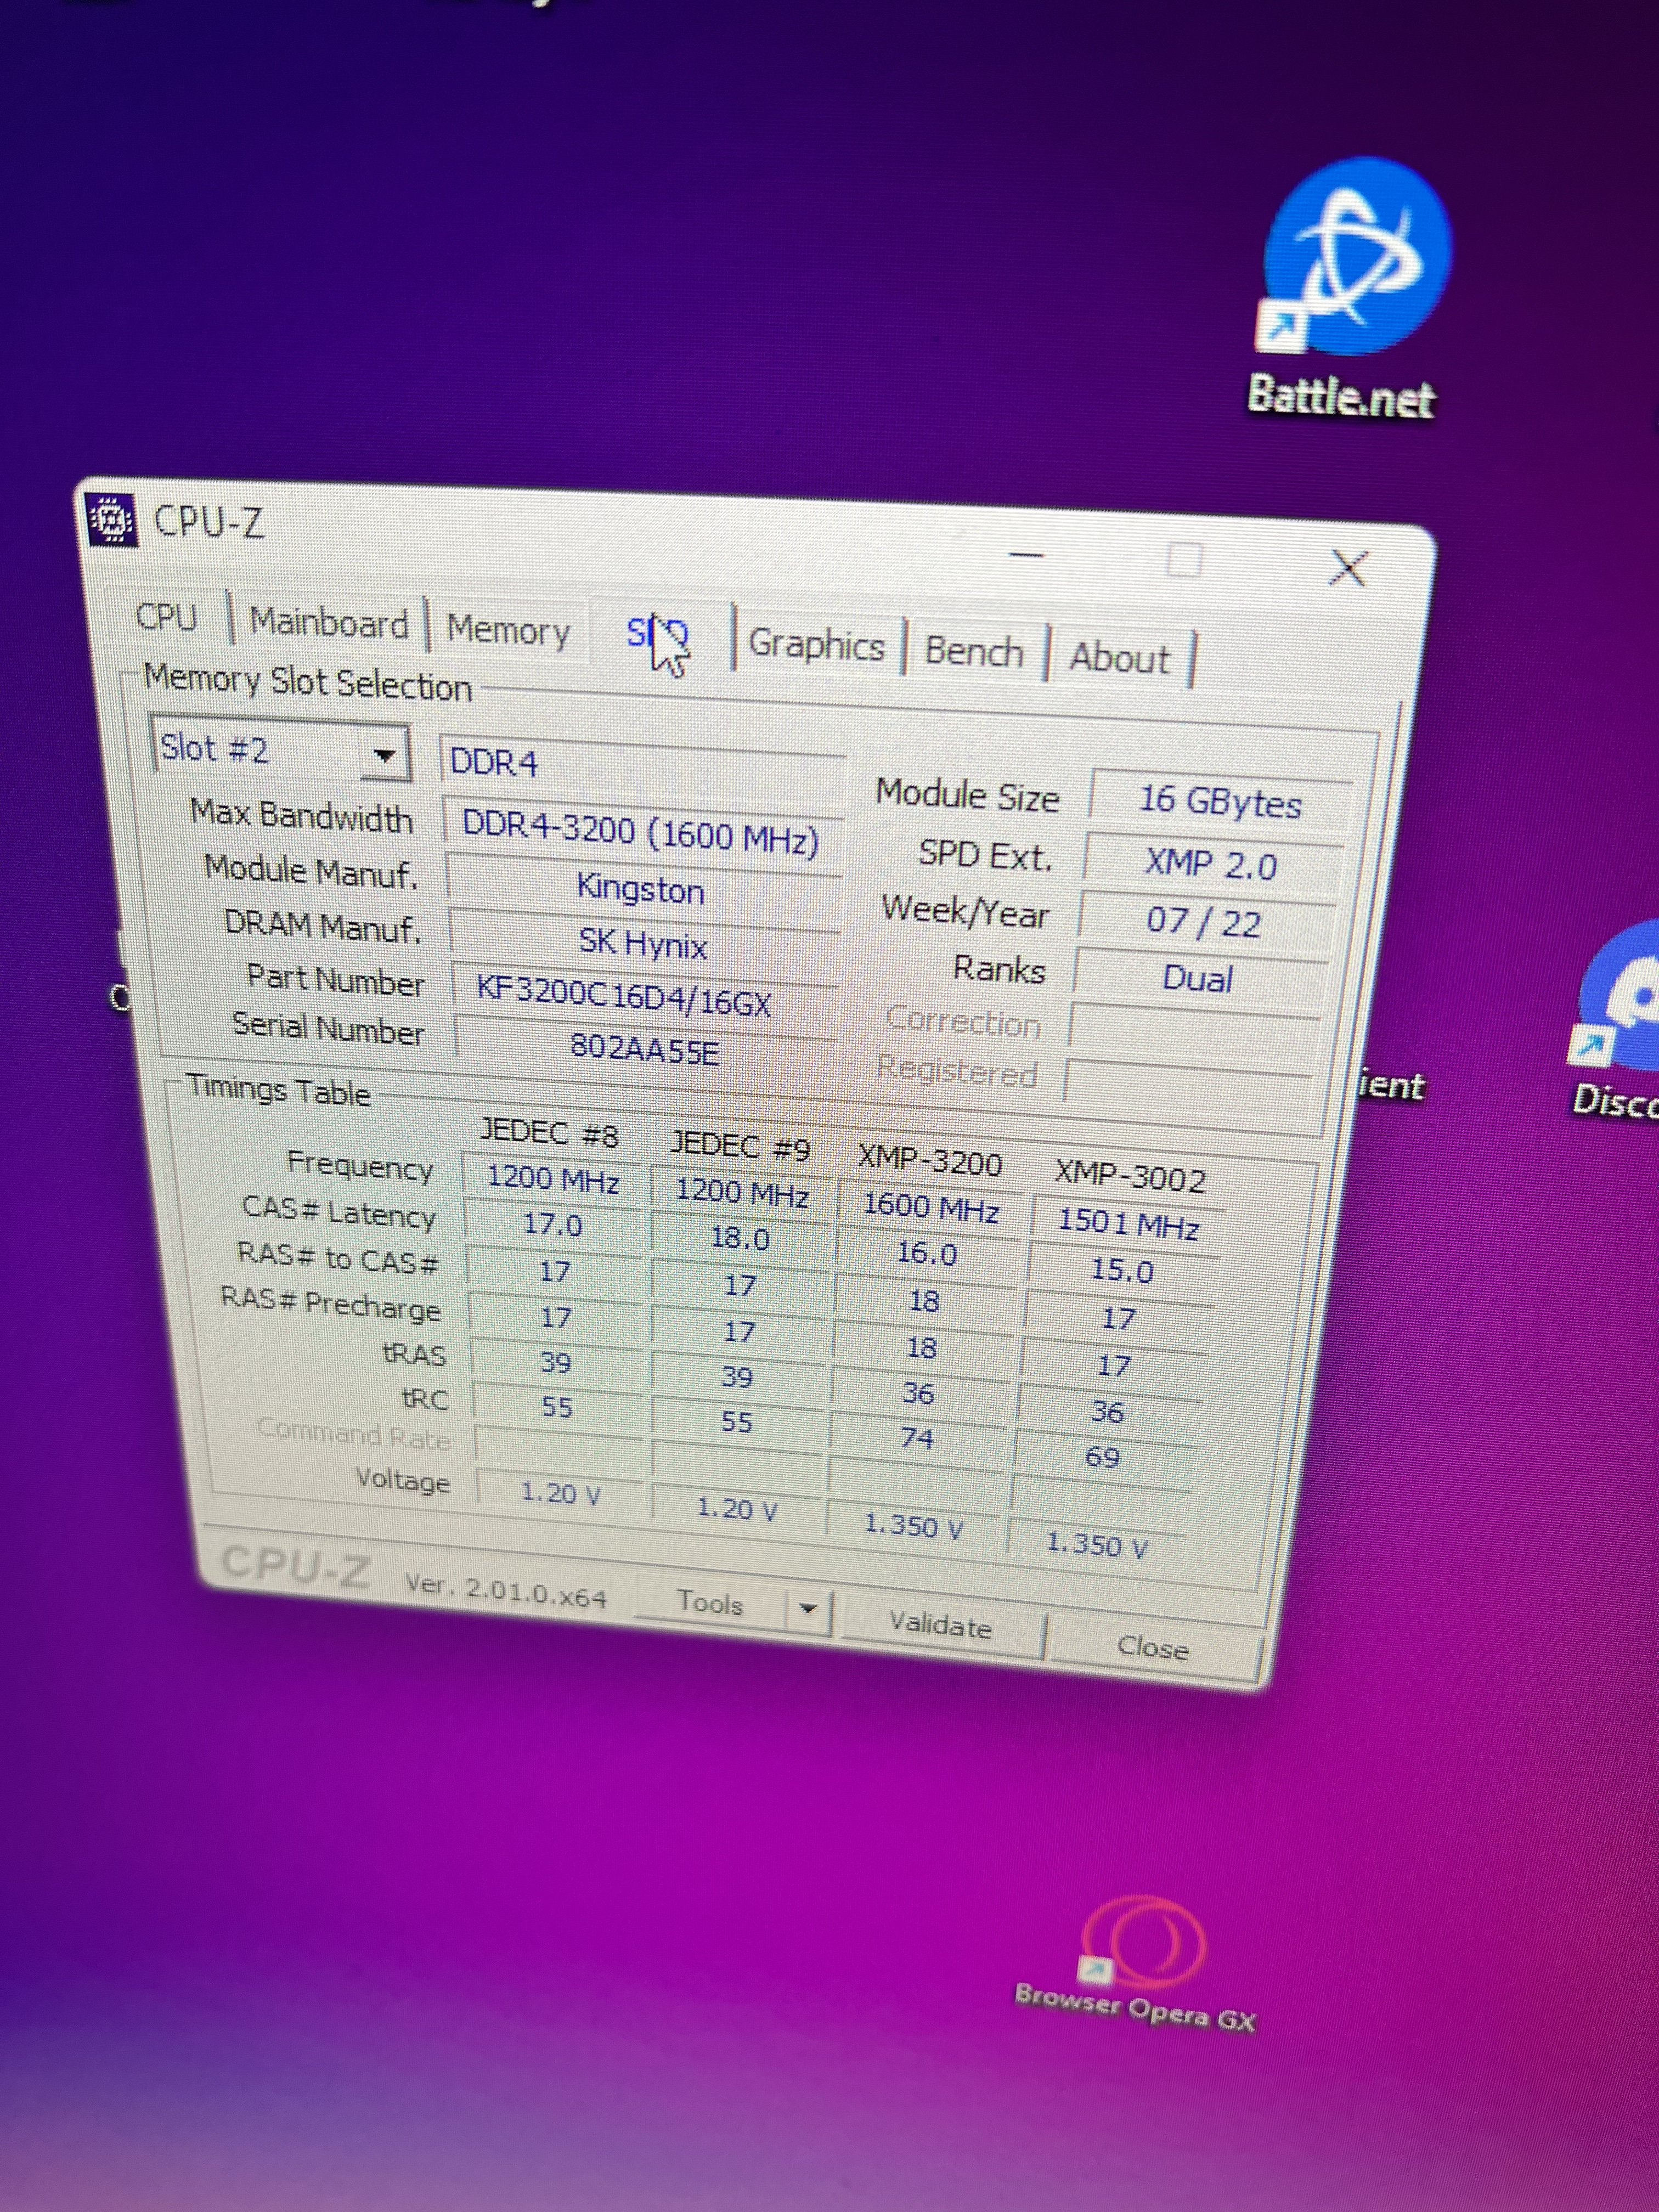1659x2212 pixels.
Task: Minimize the CPU-Z window
Action: 1026,555
